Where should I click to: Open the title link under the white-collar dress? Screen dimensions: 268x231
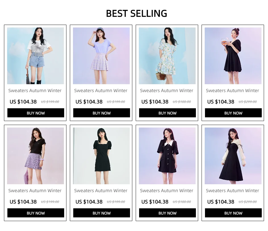(x=167, y=190)
